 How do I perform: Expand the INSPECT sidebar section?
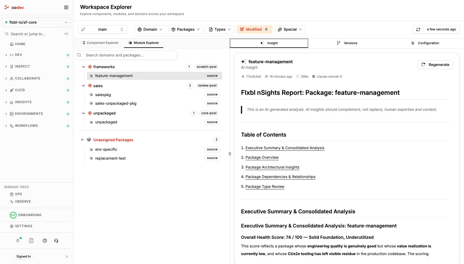tap(6, 67)
